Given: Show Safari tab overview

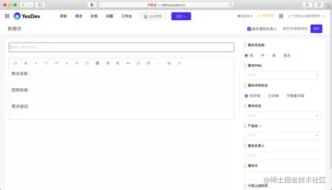Looking at the screenshot, I should [x=319, y=5].
